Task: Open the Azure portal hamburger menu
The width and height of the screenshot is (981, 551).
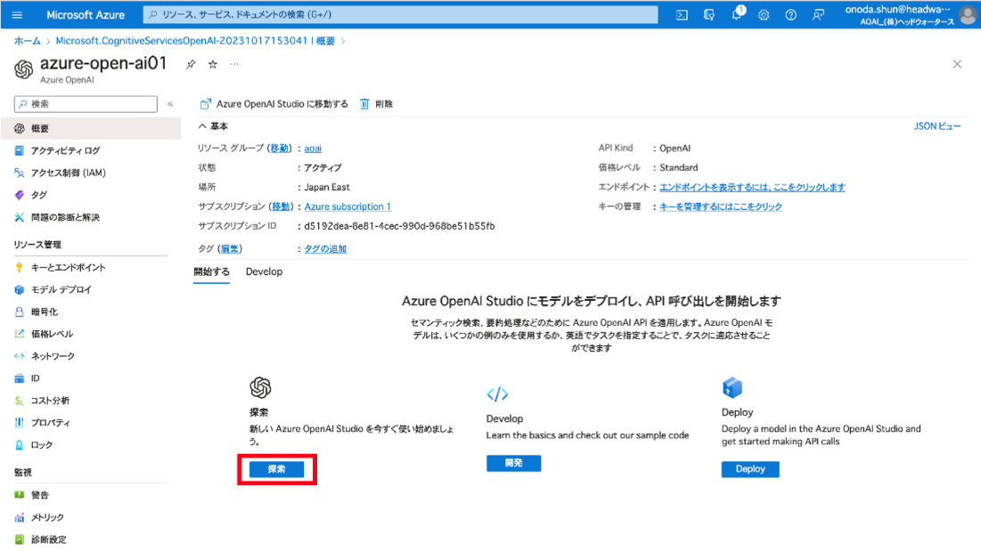Action: tap(17, 14)
